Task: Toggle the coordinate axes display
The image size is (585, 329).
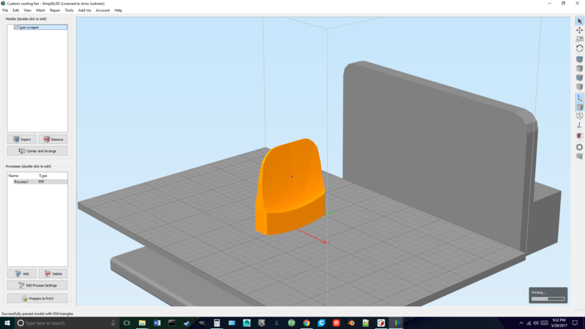Action: click(x=579, y=98)
